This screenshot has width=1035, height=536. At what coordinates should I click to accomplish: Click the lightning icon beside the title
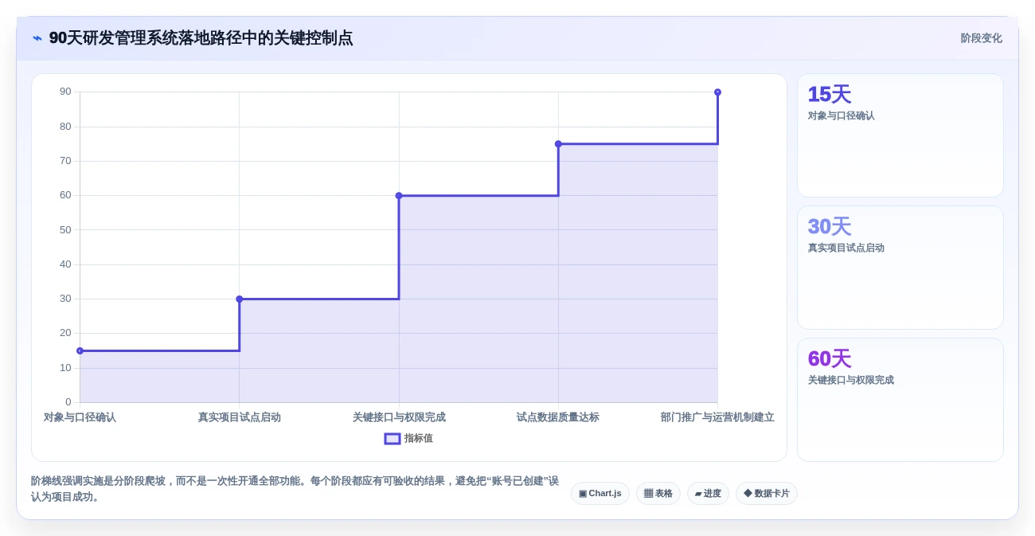(x=37, y=38)
